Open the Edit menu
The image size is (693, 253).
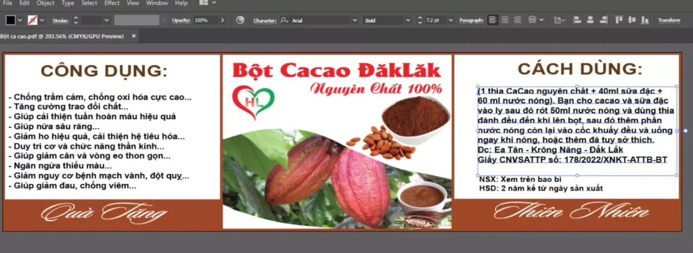[24, 3]
